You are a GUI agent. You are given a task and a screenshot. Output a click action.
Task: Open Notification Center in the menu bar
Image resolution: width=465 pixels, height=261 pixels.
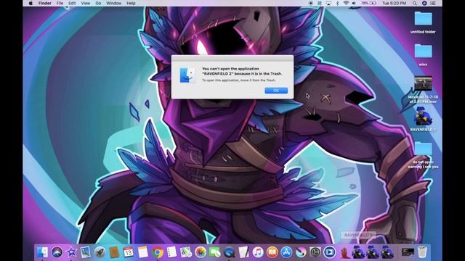pos(433,3)
